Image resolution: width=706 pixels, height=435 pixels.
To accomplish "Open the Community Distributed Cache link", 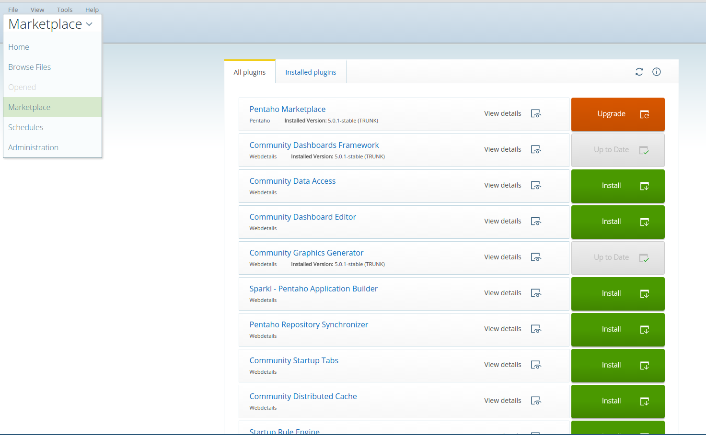I will pos(303,396).
